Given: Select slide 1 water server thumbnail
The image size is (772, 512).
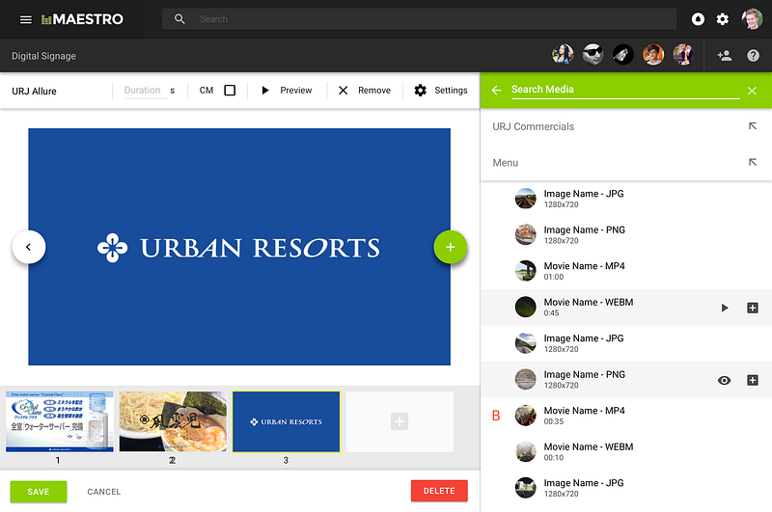Looking at the screenshot, I should 60,421.
